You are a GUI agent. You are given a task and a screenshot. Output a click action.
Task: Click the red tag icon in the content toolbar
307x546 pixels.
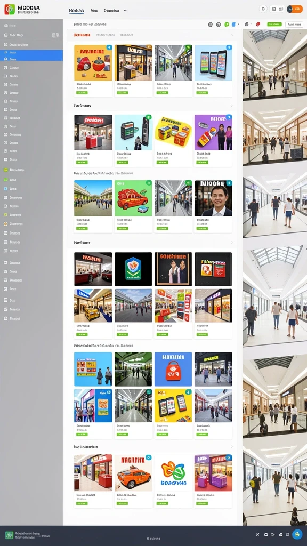[x=258, y=25]
